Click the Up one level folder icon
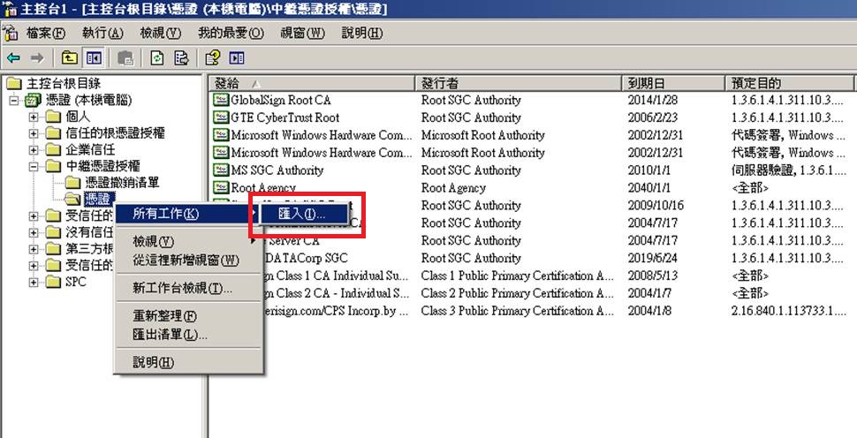The image size is (857, 438). coord(69,57)
